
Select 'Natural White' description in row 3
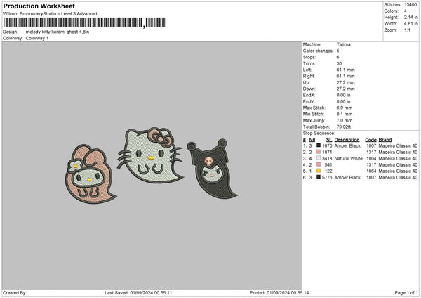coord(349,159)
